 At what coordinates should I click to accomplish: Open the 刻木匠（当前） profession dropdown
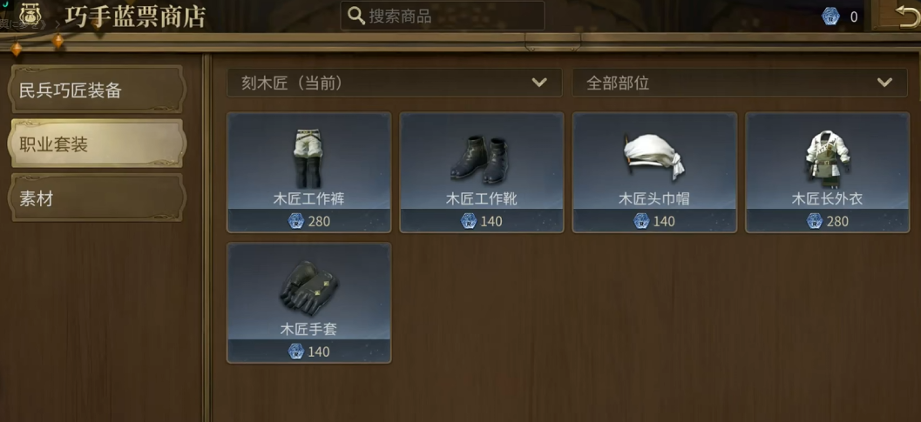point(394,83)
